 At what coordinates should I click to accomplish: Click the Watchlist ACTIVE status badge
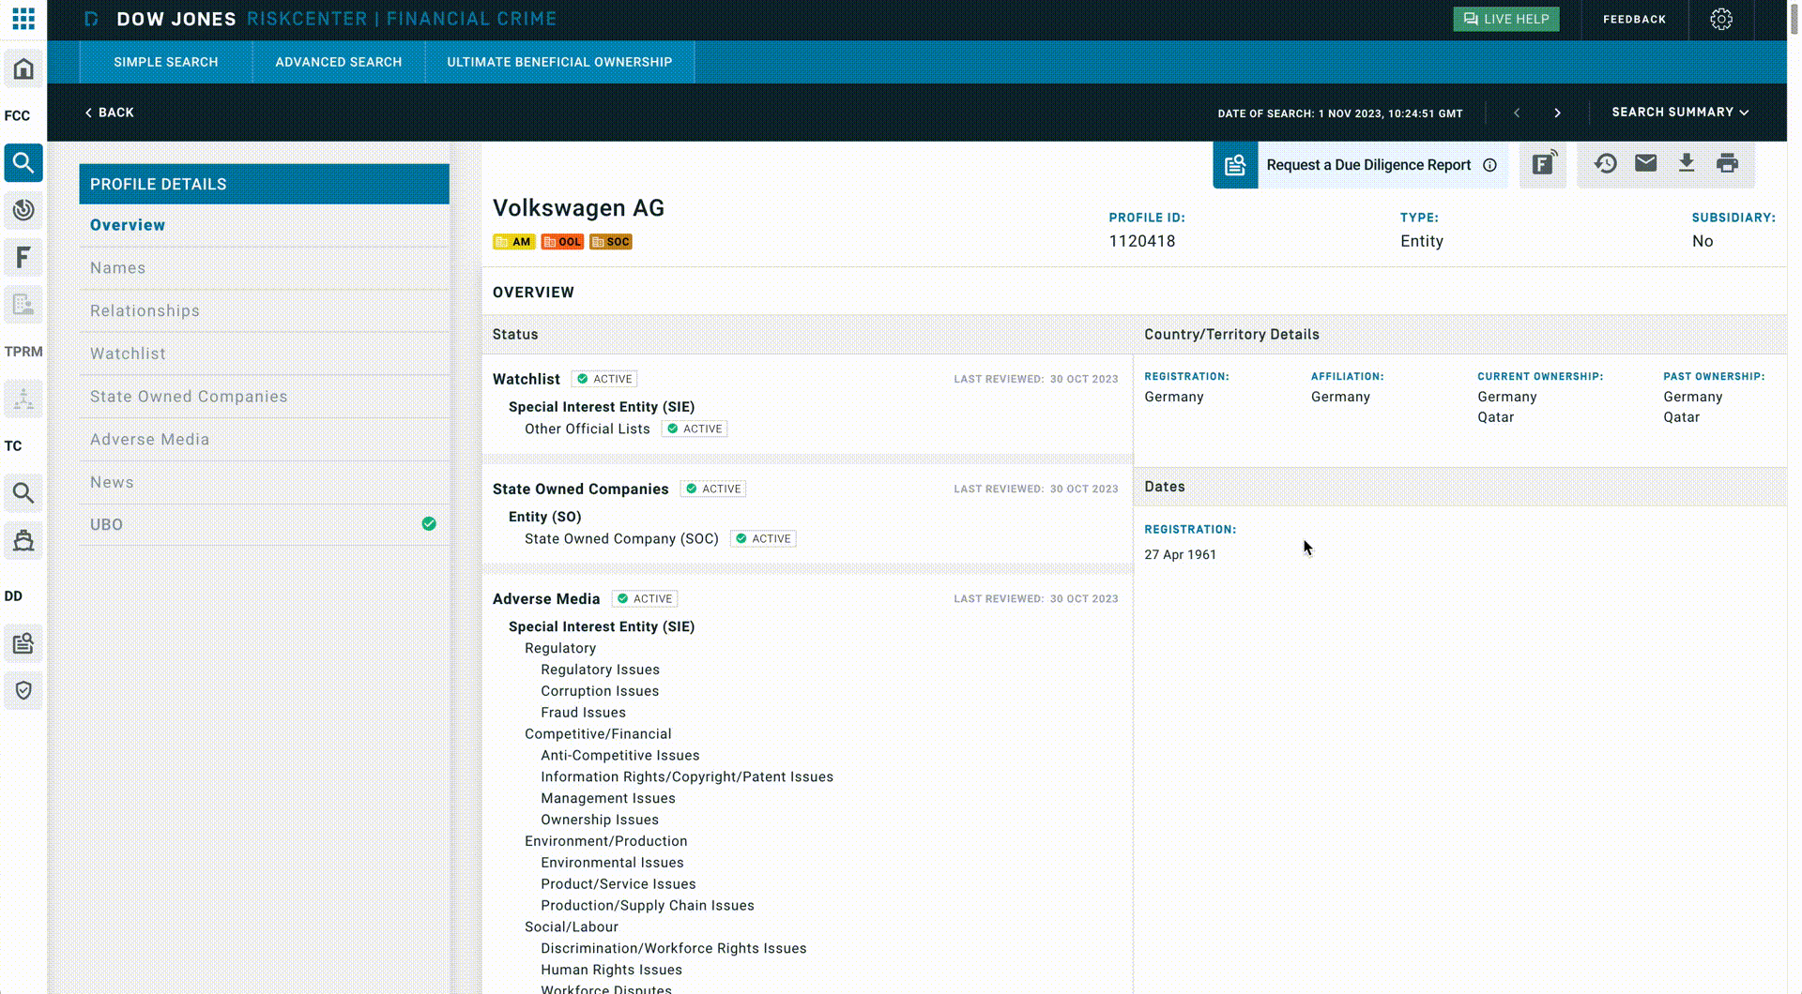tap(604, 379)
